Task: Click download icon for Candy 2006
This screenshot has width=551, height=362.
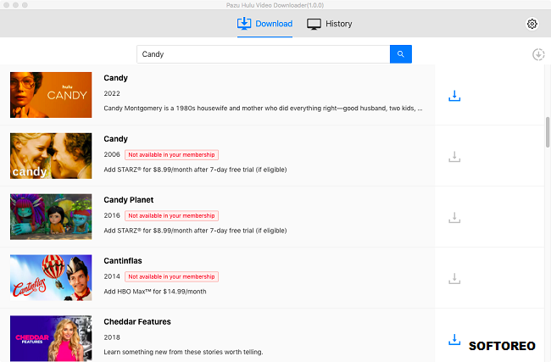Action: [454, 156]
